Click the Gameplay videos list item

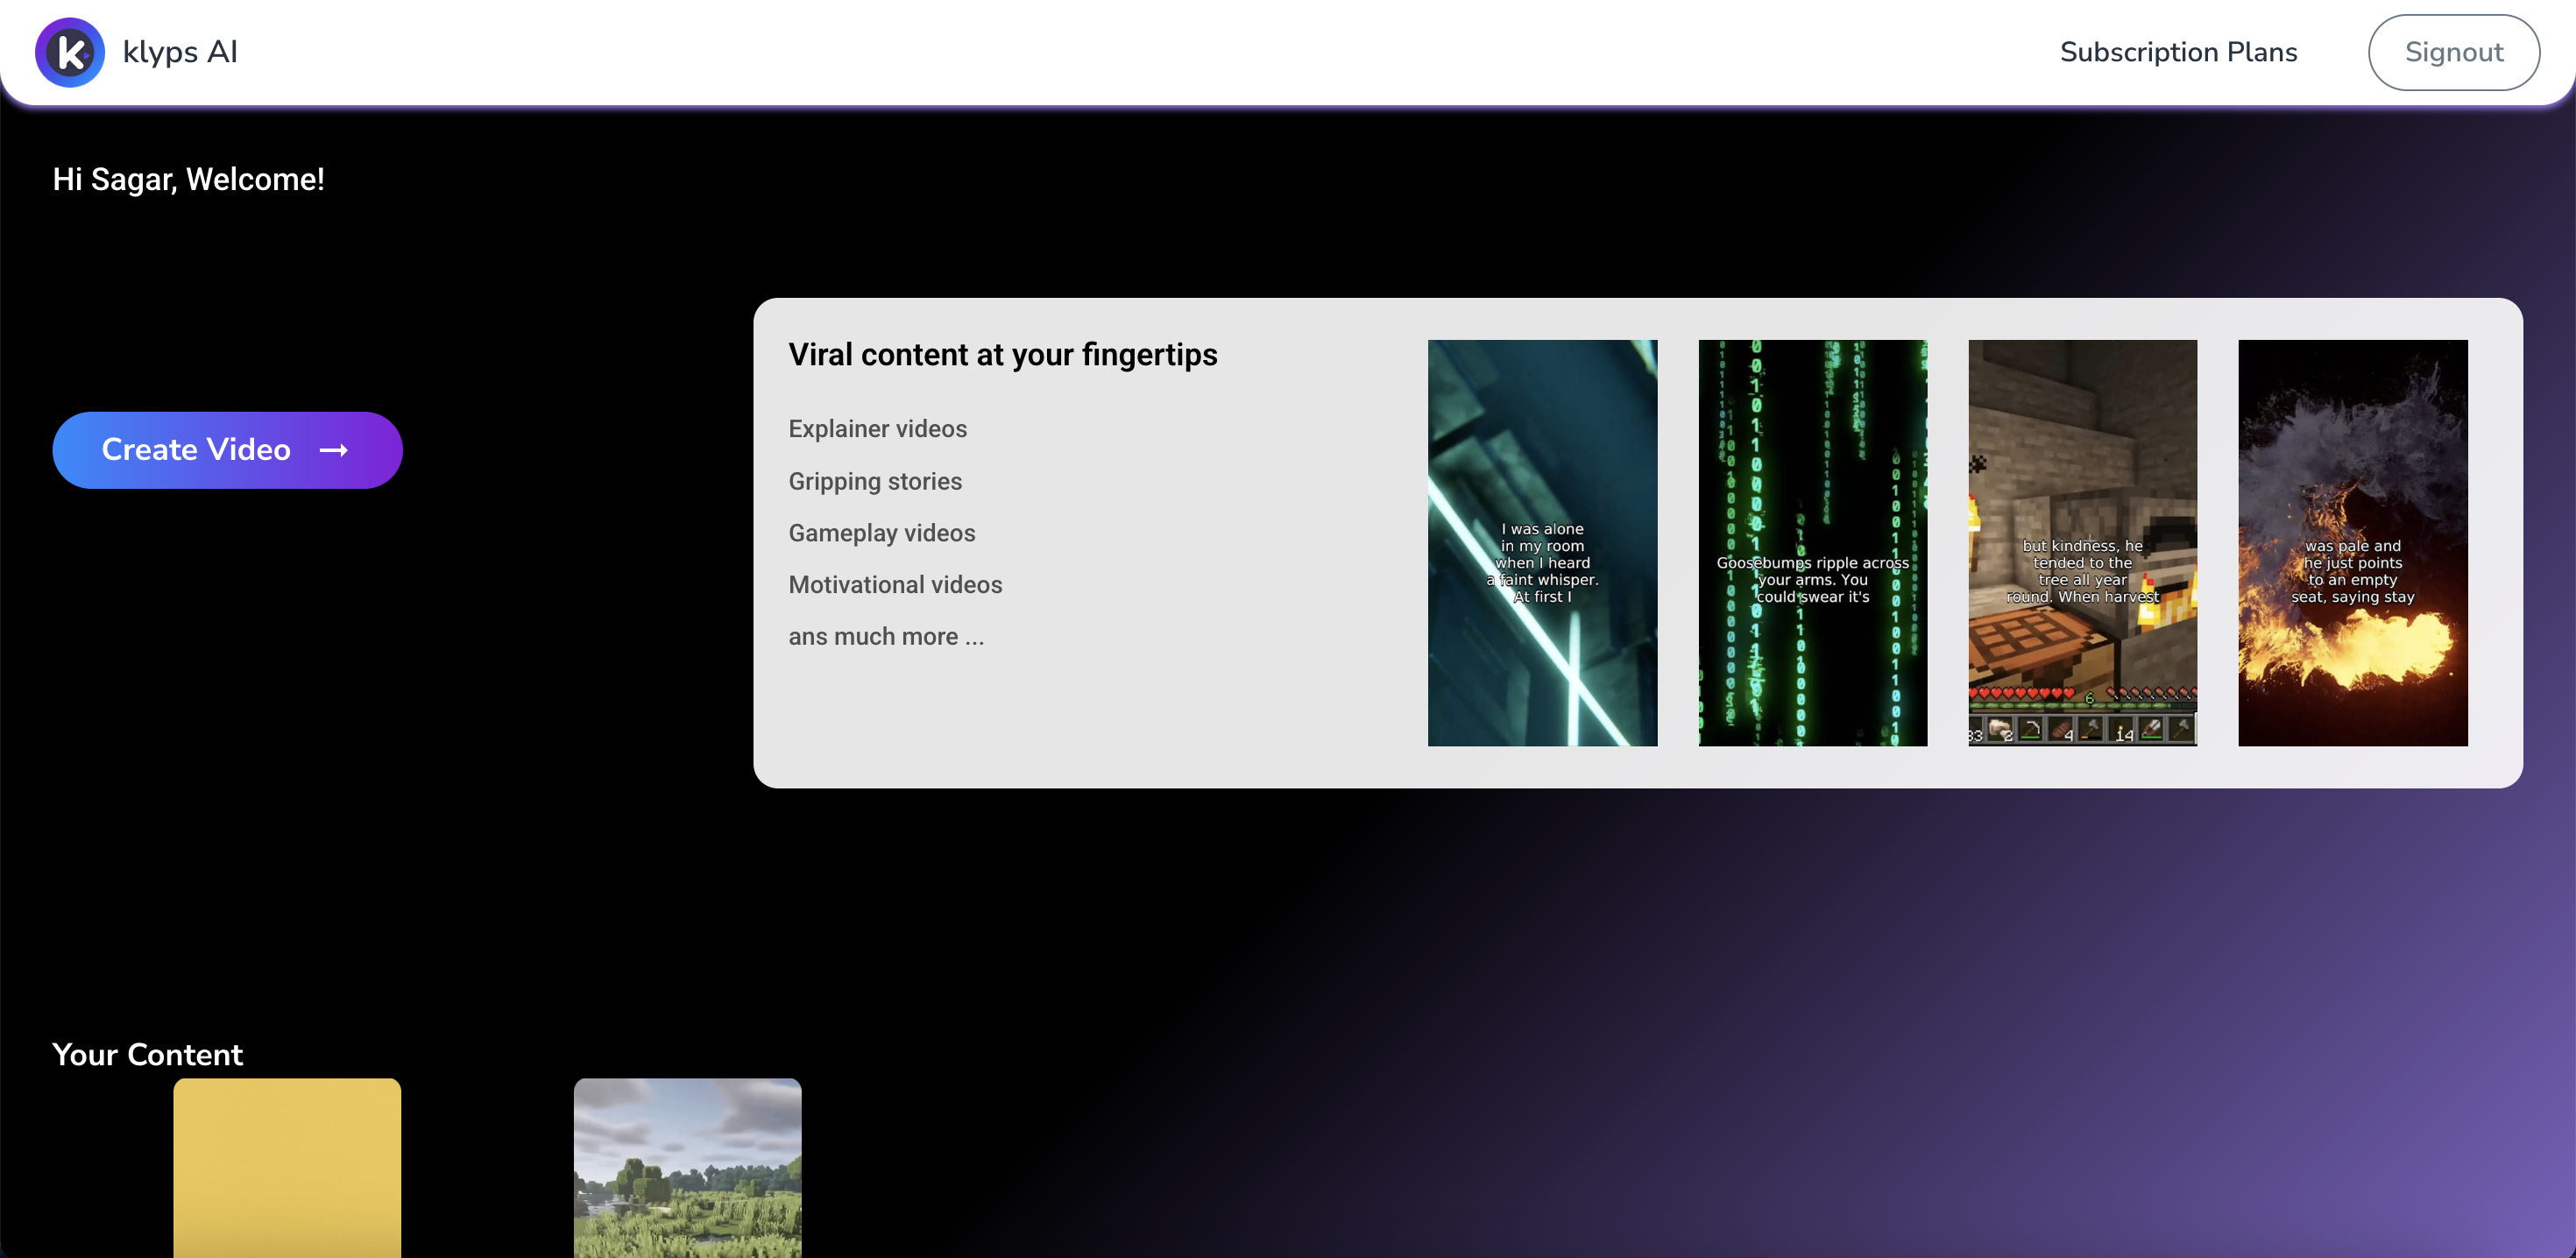click(881, 533)
